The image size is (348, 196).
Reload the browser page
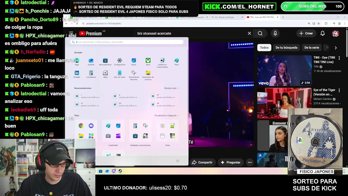pos(77,23)
